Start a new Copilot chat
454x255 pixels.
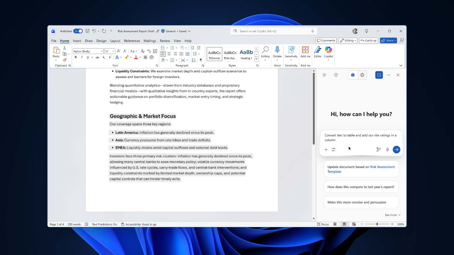(379, 75)
